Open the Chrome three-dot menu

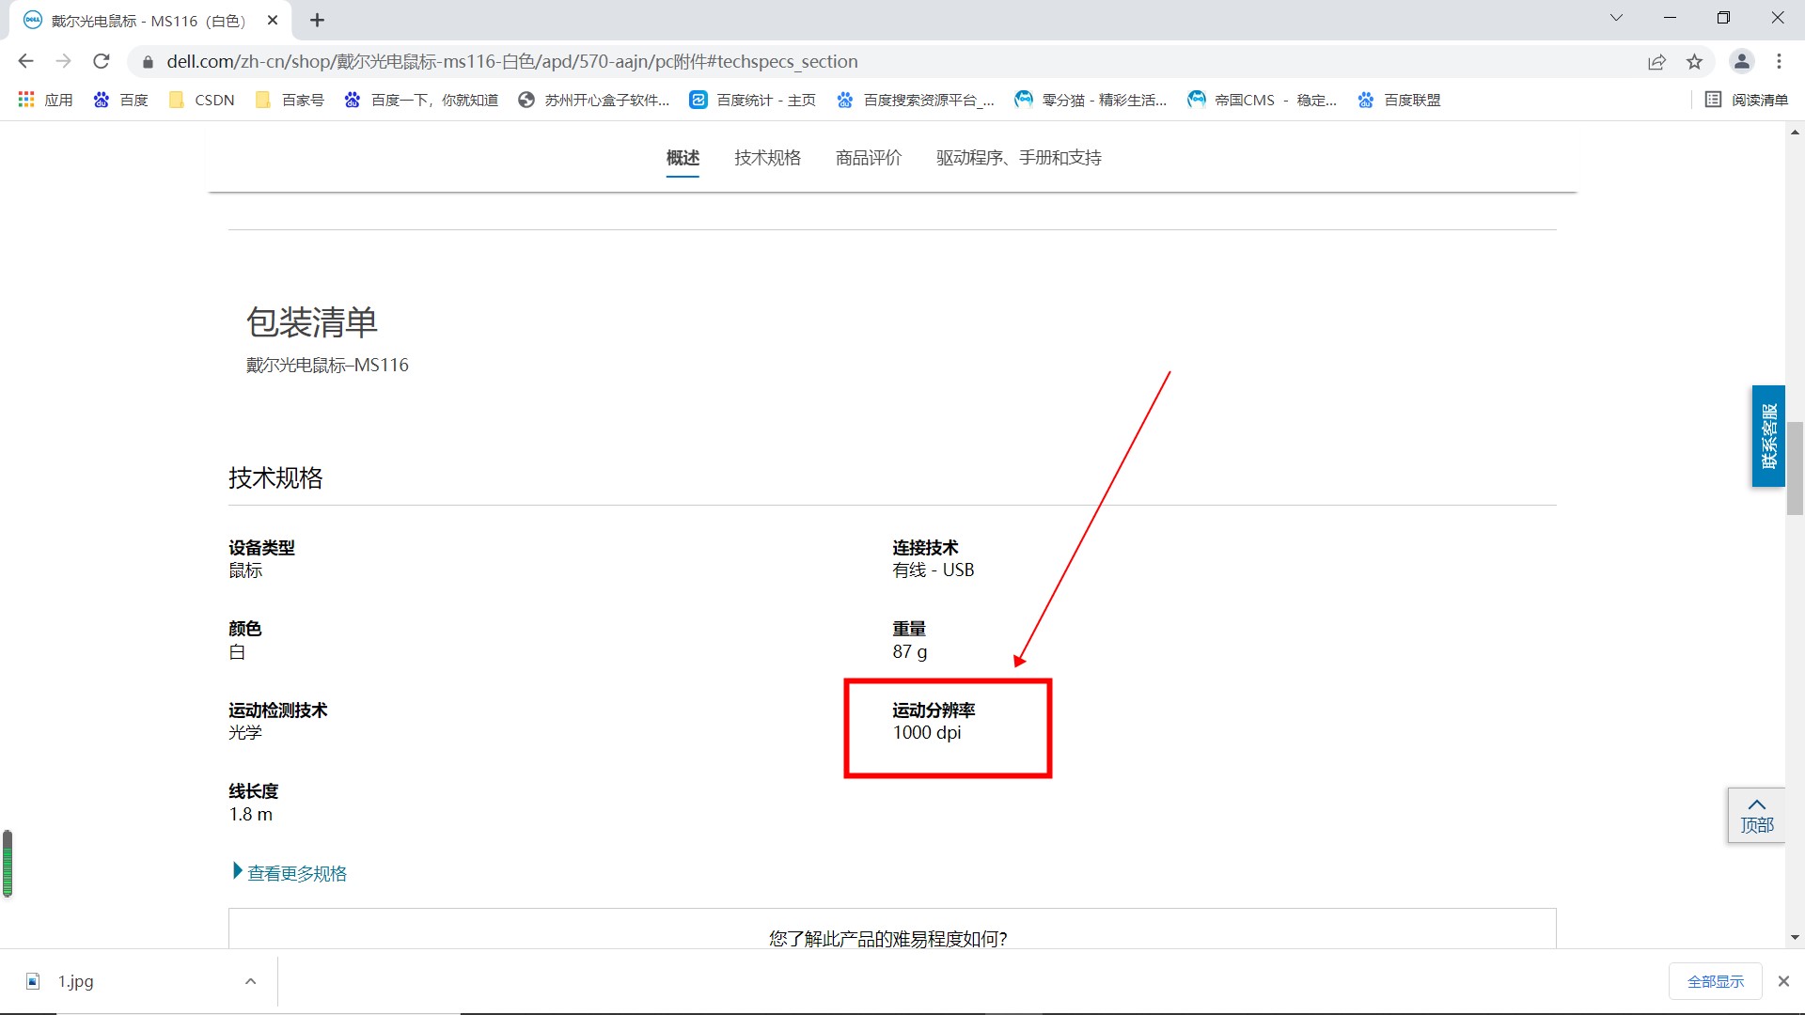[1779, 61]
